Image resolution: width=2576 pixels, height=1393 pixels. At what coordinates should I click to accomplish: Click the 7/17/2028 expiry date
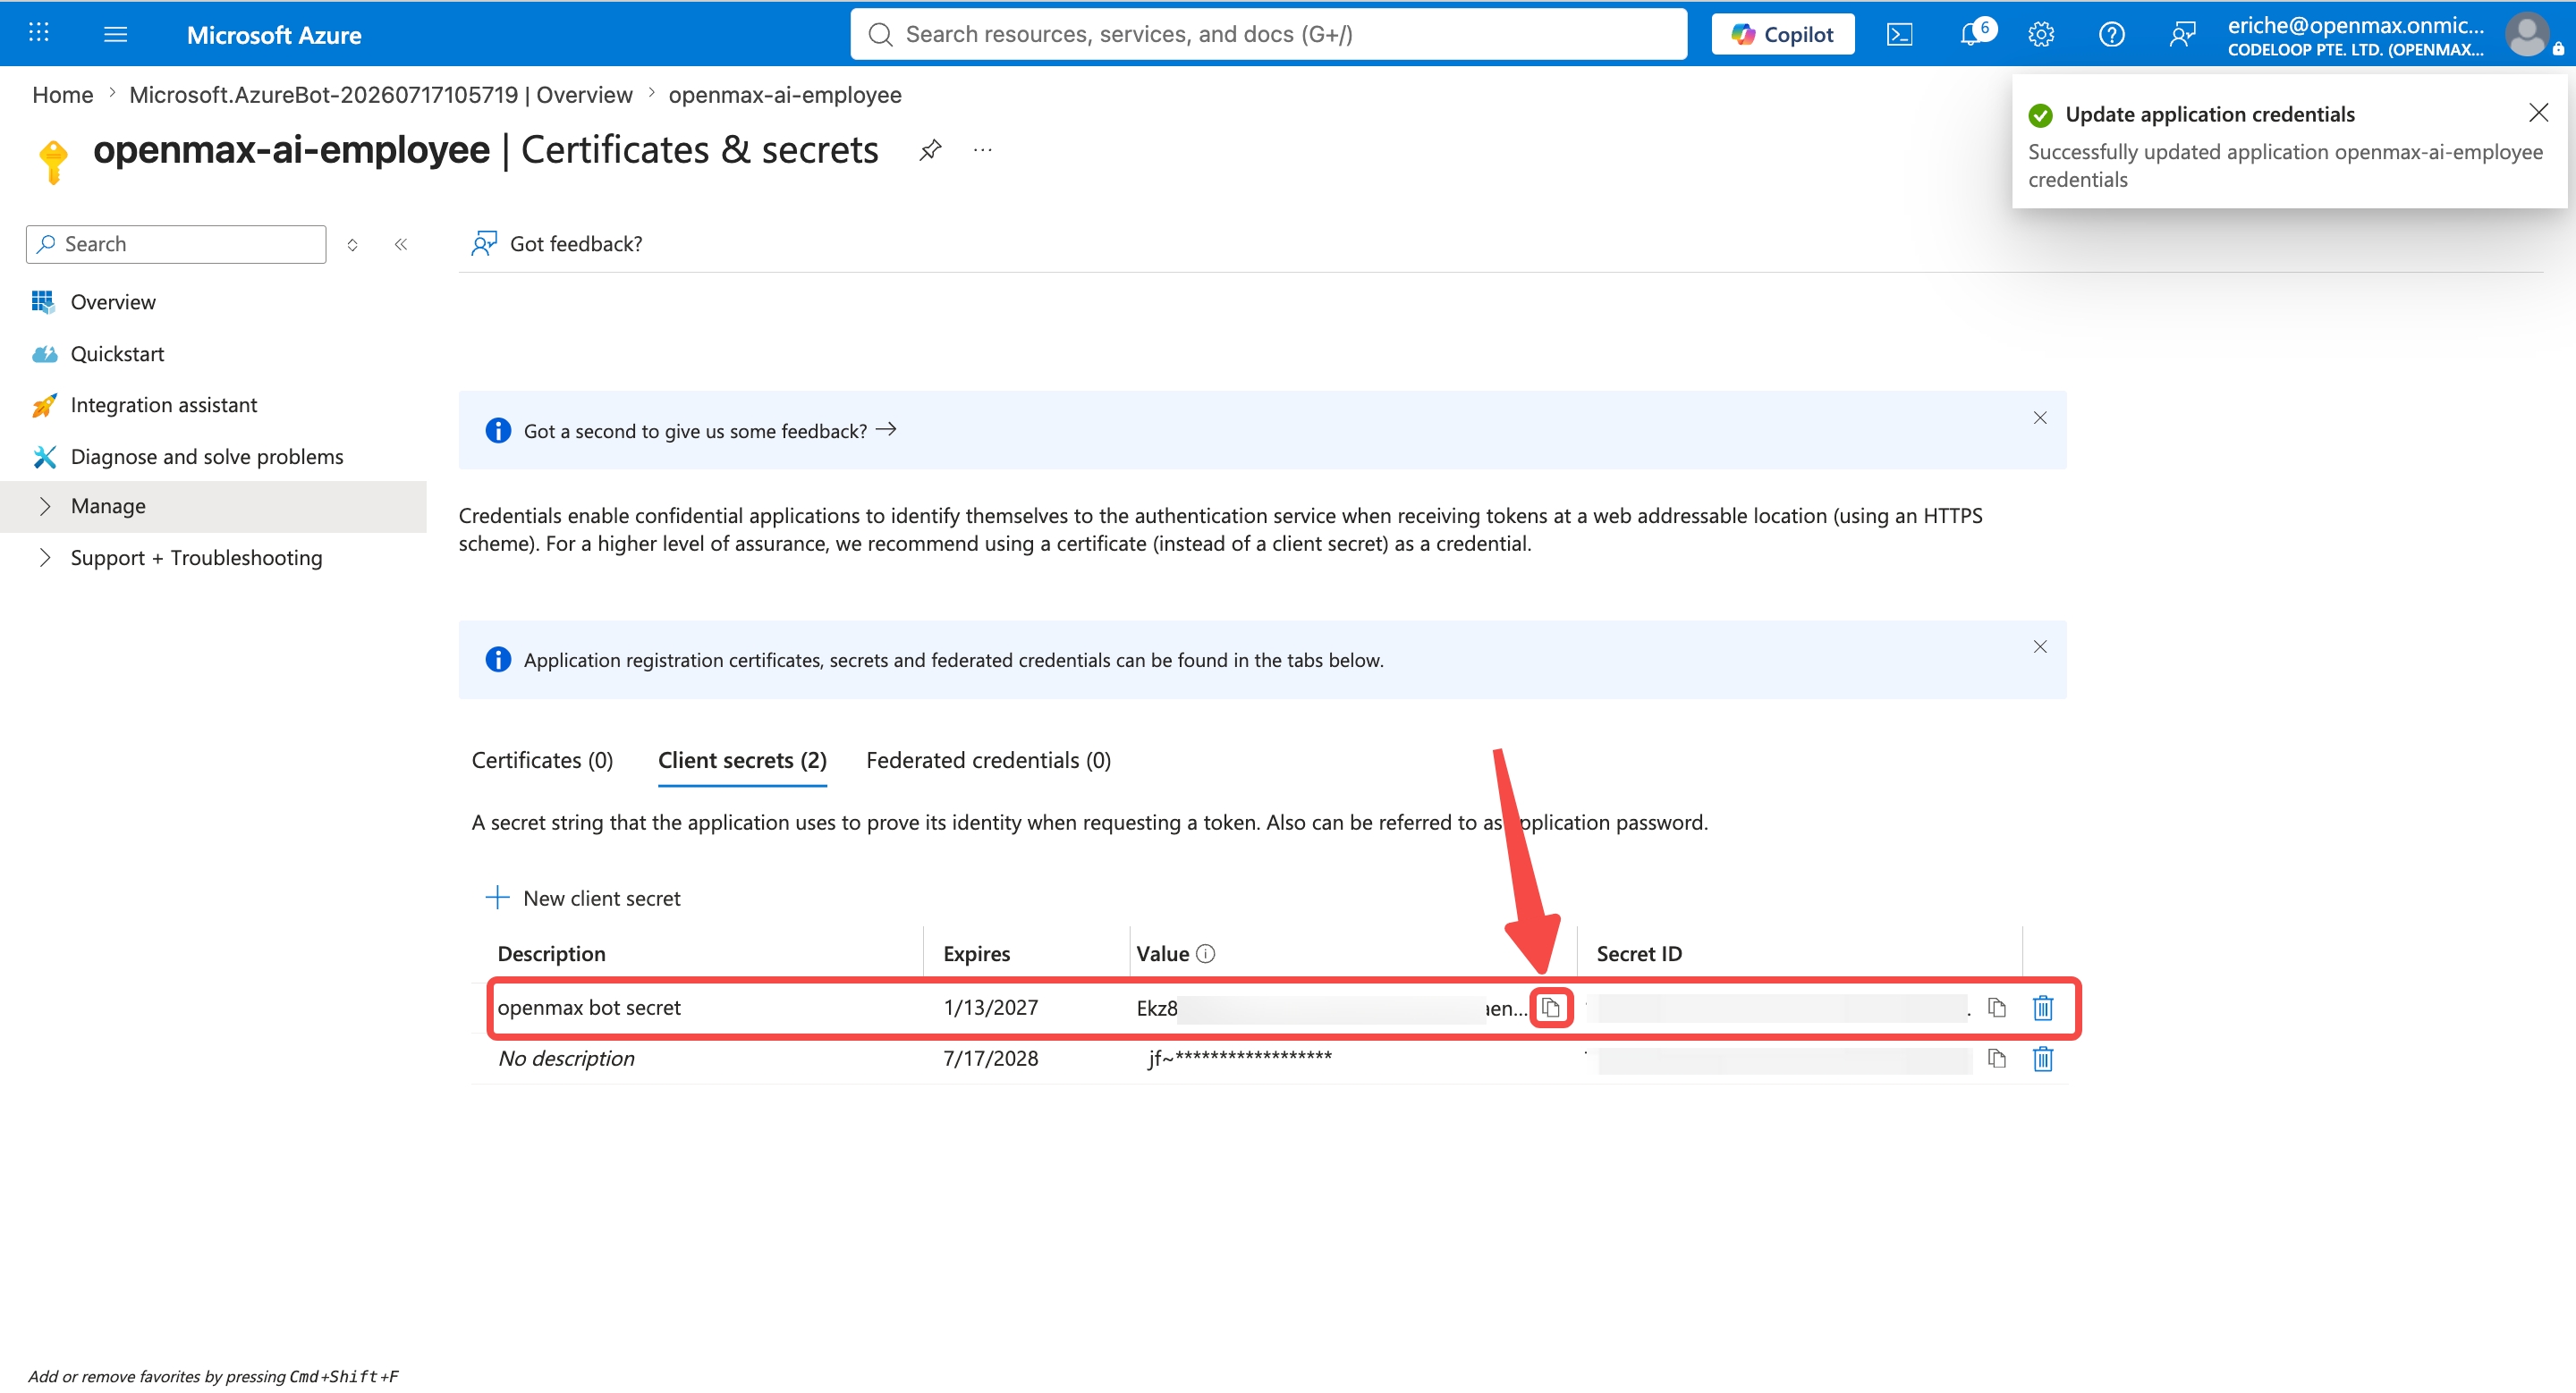[x=990, y=1059]
